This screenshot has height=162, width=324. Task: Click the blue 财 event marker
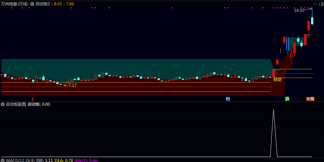click(228, 99)
